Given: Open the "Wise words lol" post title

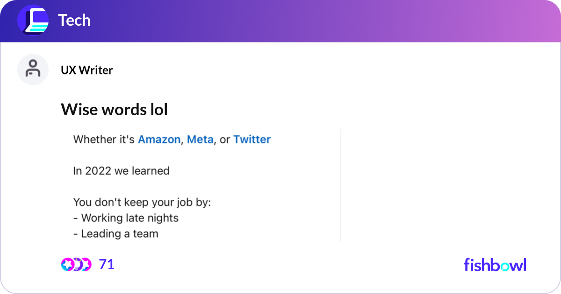Looking at the screenshot, I should tap(114, 110).
